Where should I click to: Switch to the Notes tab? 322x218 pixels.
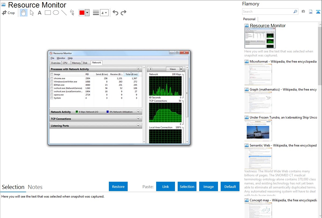[35, 187]
